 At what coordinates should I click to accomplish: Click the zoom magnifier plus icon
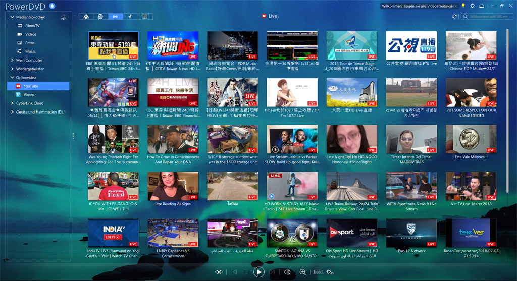(x=303, y=272)
